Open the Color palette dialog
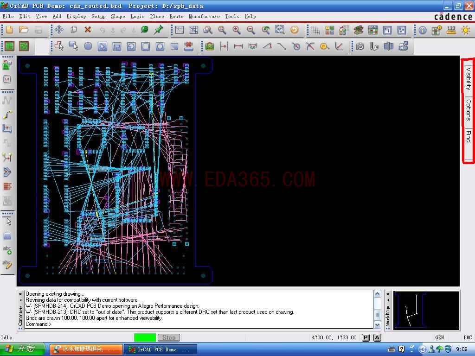475x356 pixels. 330,30
